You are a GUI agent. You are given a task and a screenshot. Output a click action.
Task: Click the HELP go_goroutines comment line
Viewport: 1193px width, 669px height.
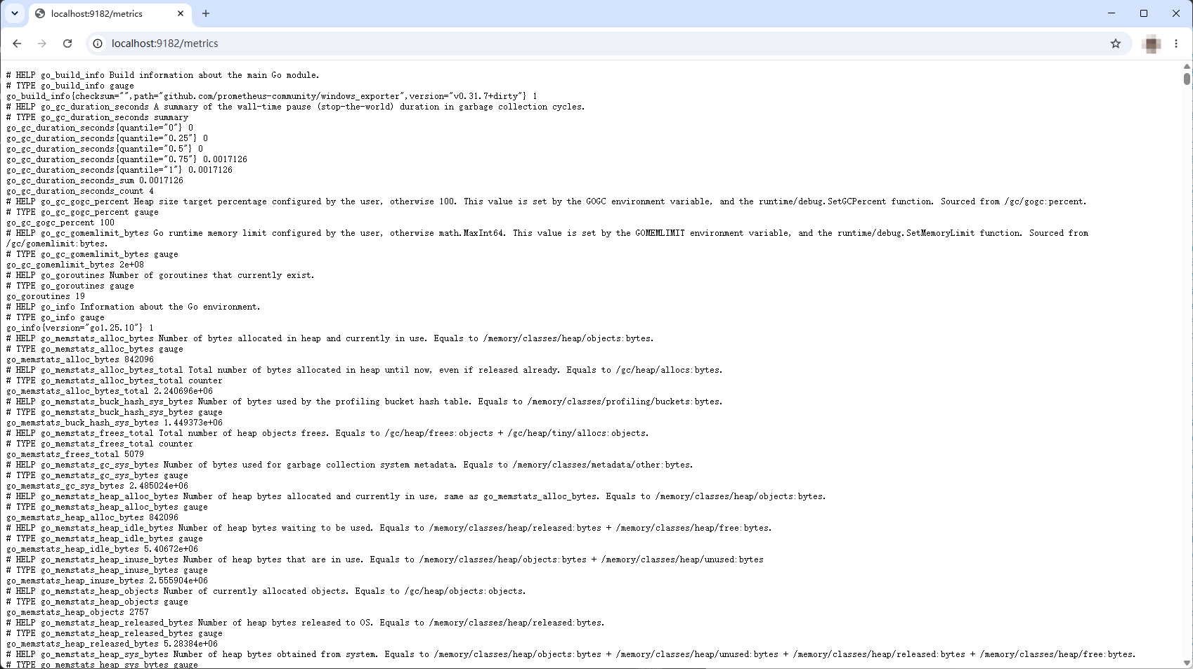pos(161,275)
